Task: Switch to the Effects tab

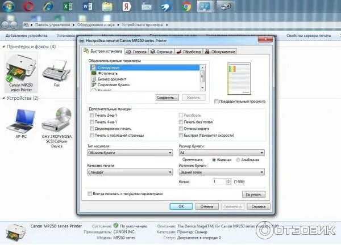Action: click(189, 52)
